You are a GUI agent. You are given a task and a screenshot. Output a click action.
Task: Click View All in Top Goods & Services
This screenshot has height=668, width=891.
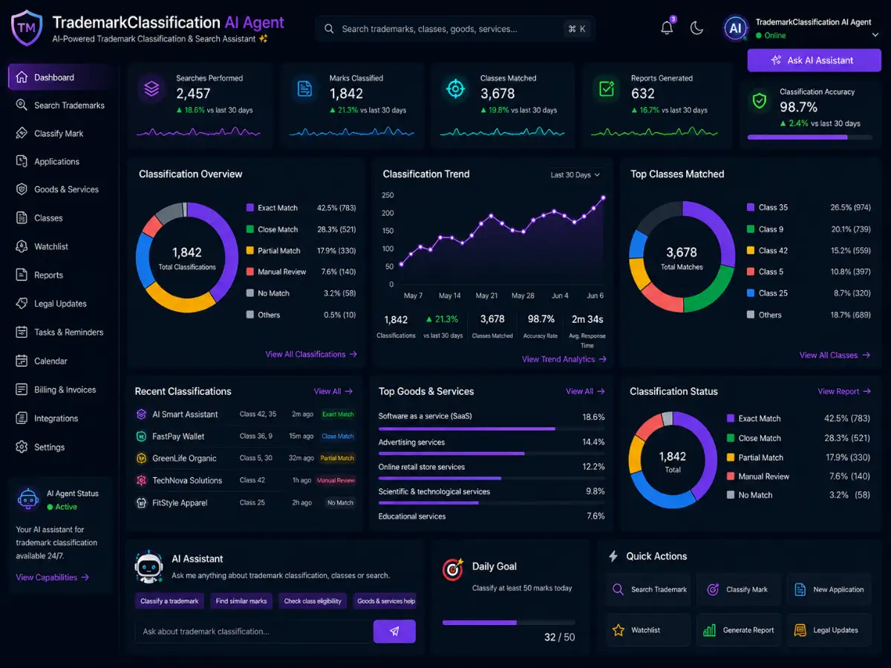[585, 391]
